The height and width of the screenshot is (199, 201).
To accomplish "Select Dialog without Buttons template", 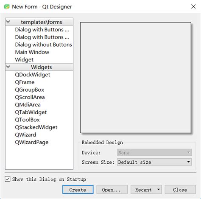I will pos(43,45).
